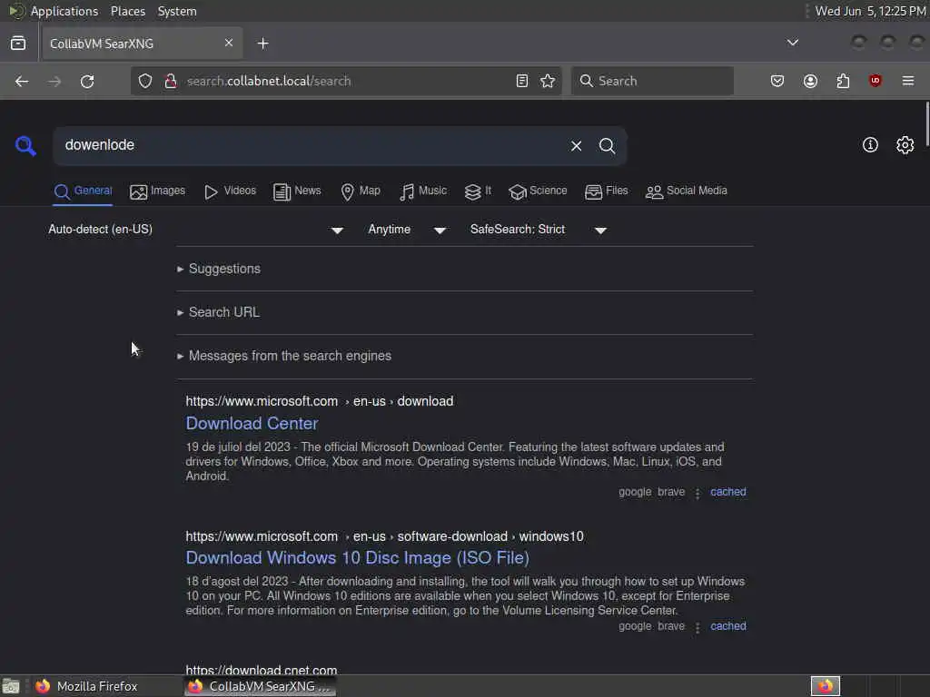The height and width of the screenshot is (697, 930).
Task: Open the Firefox account icon
Action: pyautogui.click(x=810, y=81)
